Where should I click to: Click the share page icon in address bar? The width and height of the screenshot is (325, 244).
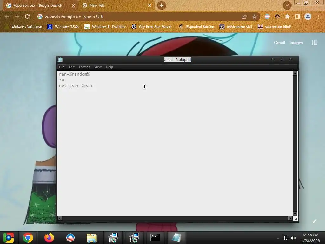coord(244,17)
